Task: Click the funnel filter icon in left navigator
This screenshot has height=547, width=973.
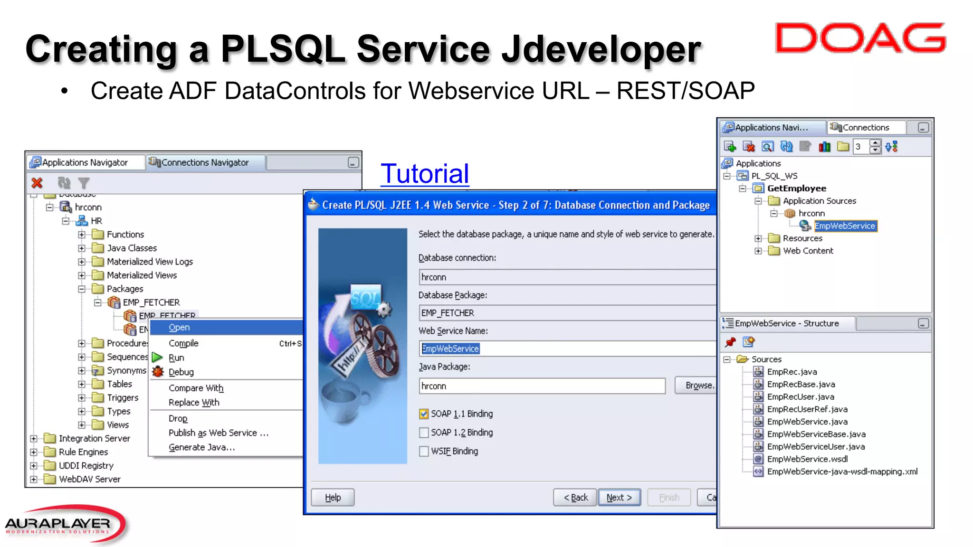Action: (84, 183)
